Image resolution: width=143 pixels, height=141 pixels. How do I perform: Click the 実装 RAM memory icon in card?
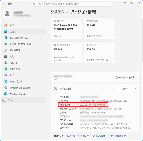88,21
